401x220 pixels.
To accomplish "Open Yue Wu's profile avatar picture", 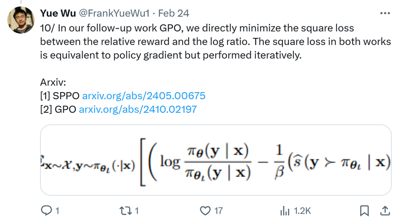I will coord(20,20).
